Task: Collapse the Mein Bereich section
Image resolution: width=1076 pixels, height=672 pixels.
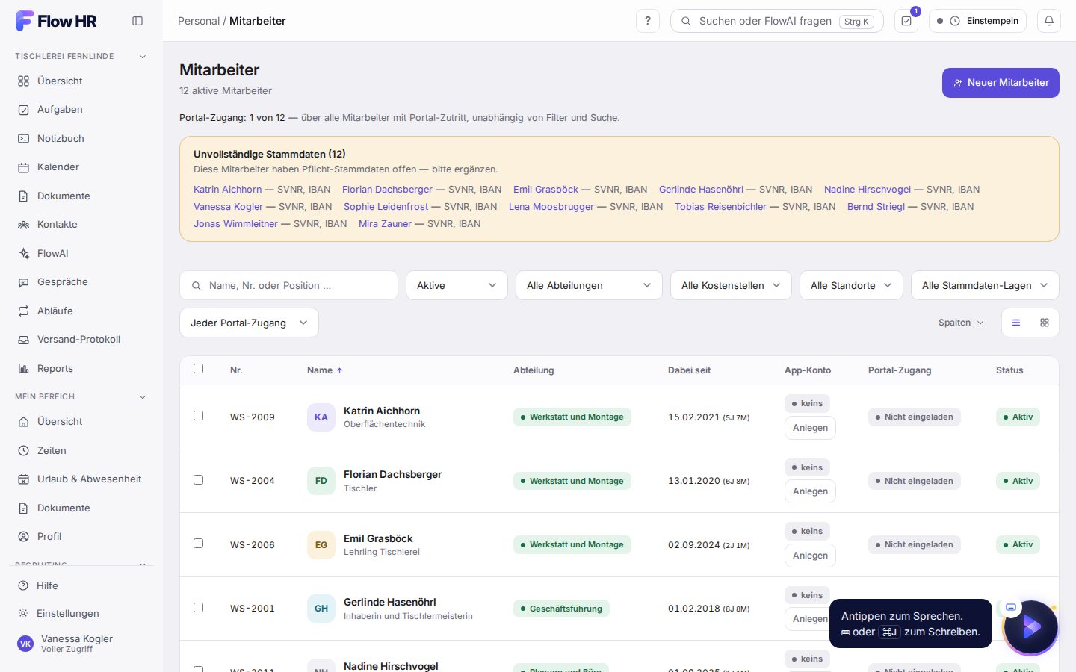Action: coord(143,397)
